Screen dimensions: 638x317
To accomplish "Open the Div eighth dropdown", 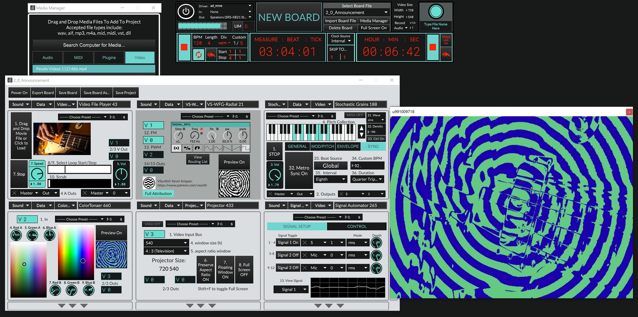I will (x=224, y=43).
